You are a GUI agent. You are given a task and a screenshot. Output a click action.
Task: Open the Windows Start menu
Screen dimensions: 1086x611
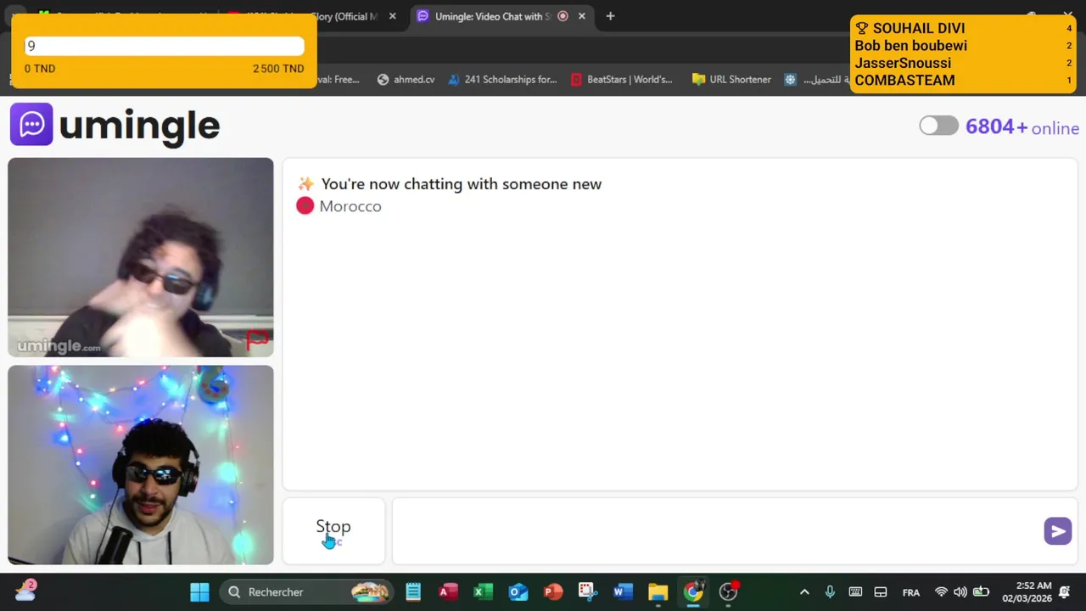coord(199,592)
